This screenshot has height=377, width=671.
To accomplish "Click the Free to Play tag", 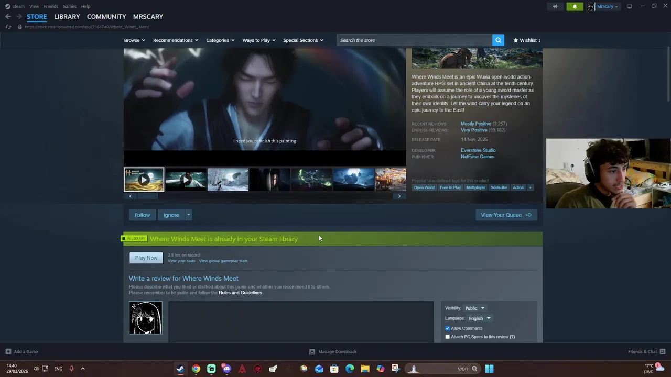I will [x=450, y=187].
